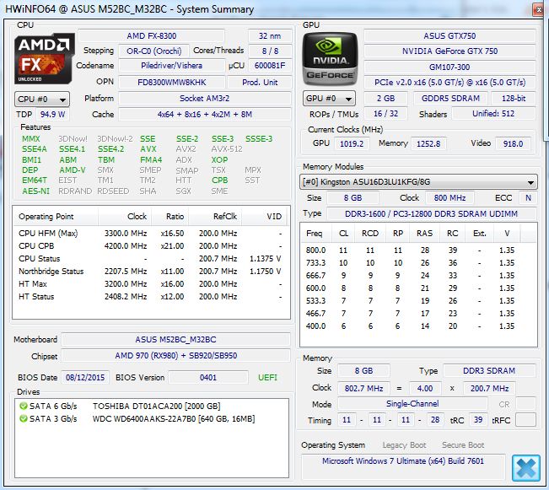Click the Unified: 512 shaders value

coord(493,114)
